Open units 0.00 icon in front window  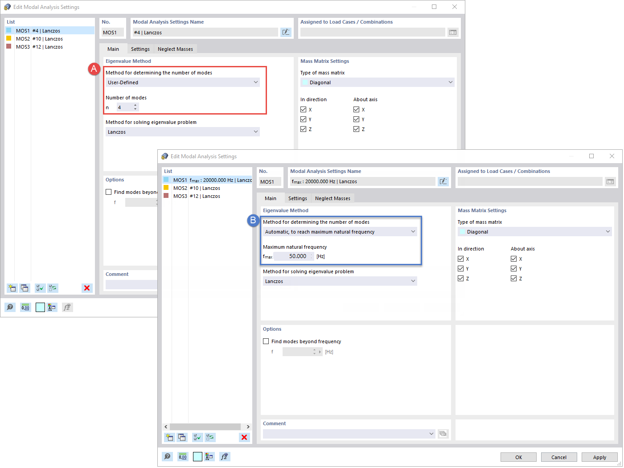(x=183, y=456)
